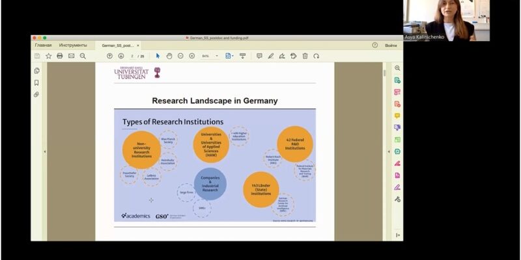
Task: Click the slide title "Research Landscape in Germany"
Action: coord(215,101)
